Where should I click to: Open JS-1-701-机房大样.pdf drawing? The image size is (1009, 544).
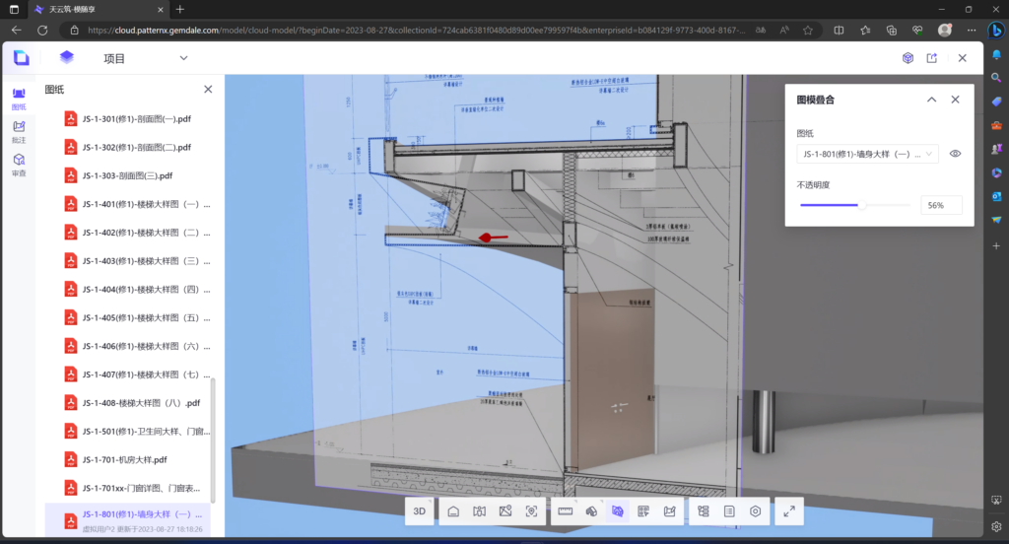pos(124,459)
